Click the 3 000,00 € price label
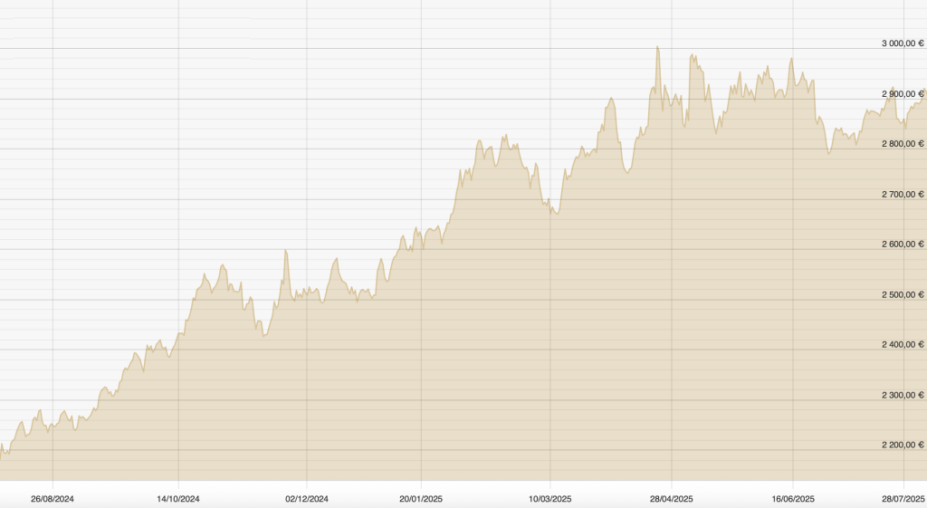The image size is (927, 508). click(903, 43)
